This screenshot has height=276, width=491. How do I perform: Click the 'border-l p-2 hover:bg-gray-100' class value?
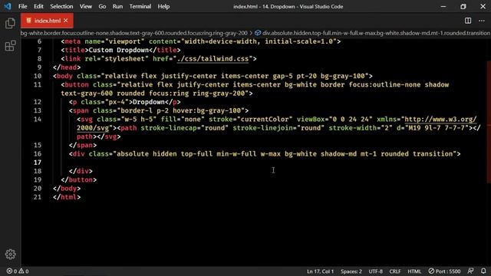pos(181,110)
